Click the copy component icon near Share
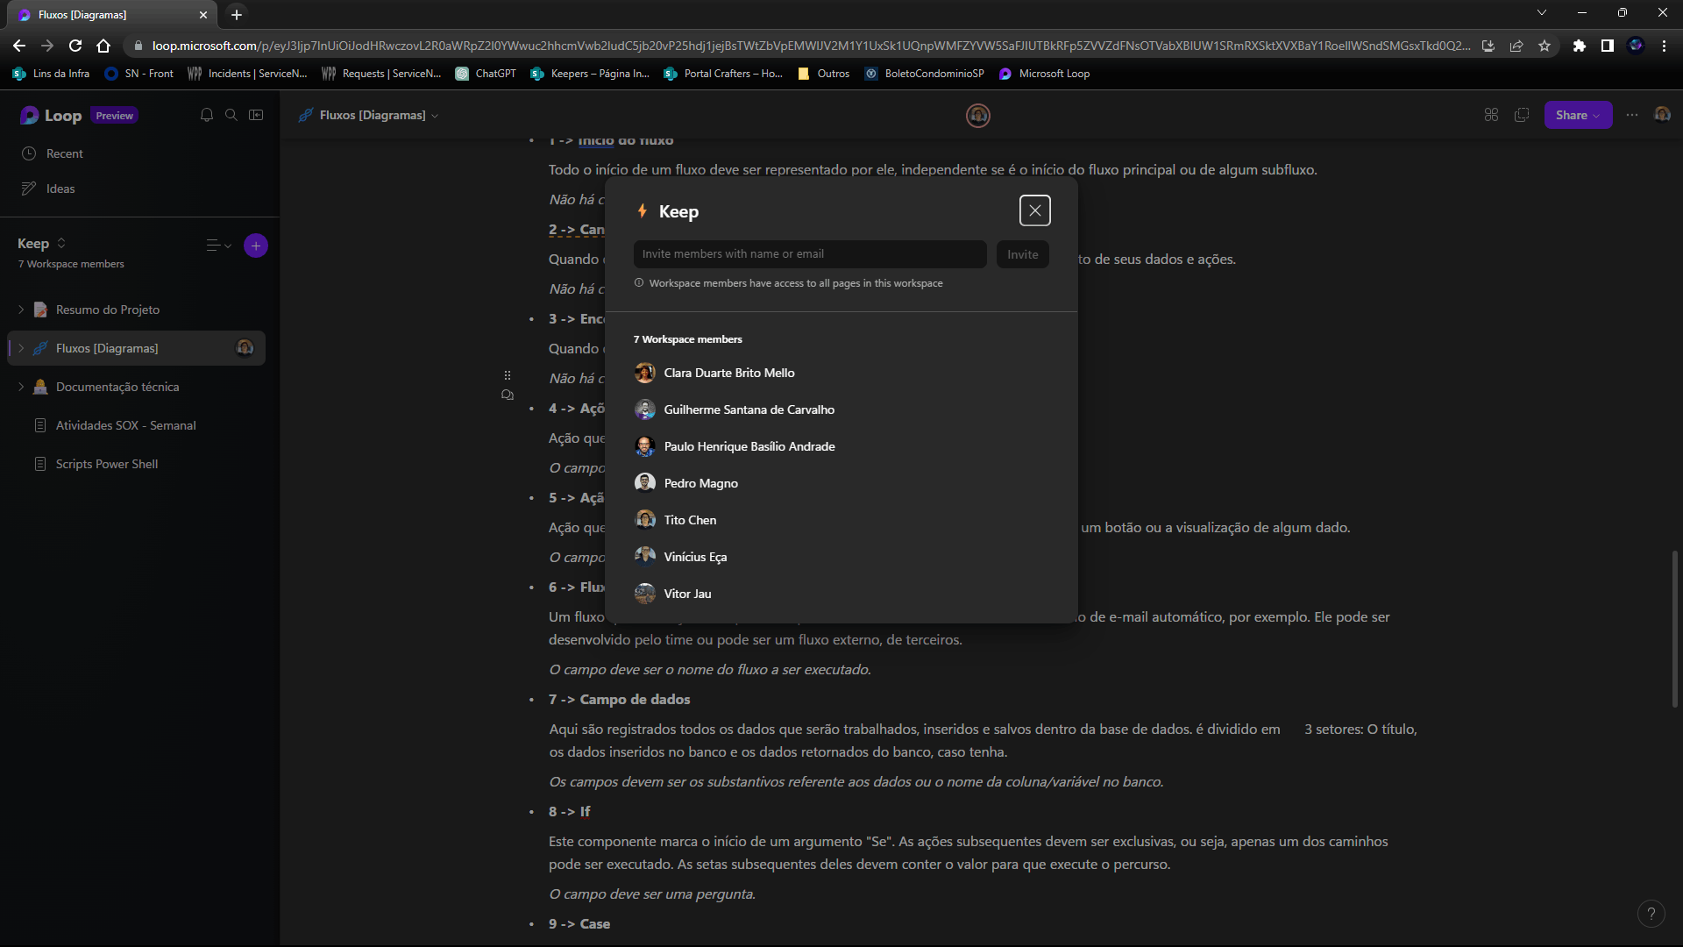 click(1522, 115)
